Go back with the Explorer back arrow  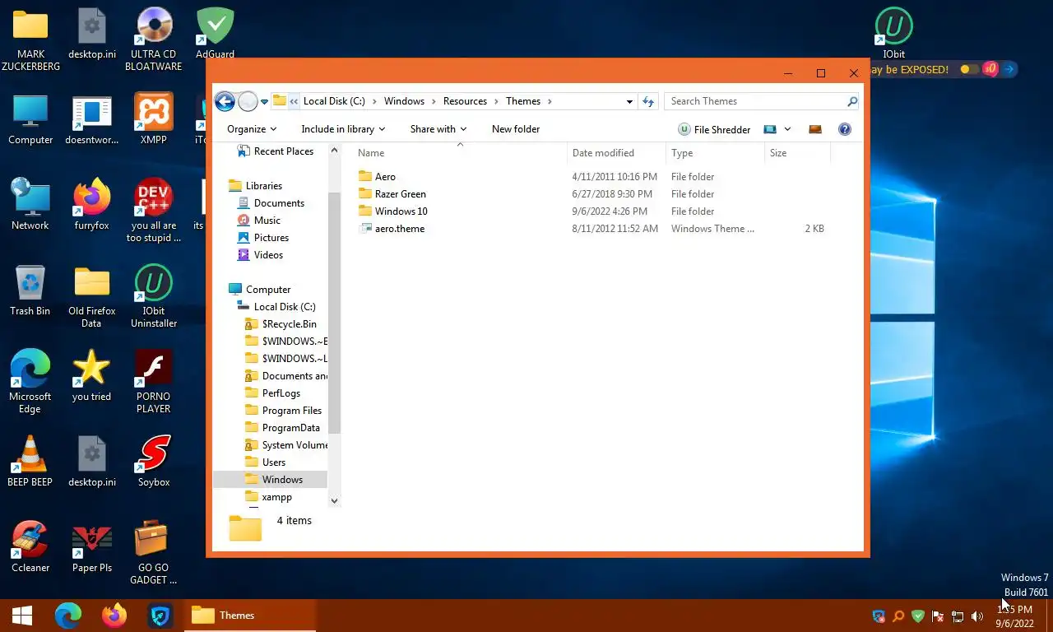pos(225,101)
